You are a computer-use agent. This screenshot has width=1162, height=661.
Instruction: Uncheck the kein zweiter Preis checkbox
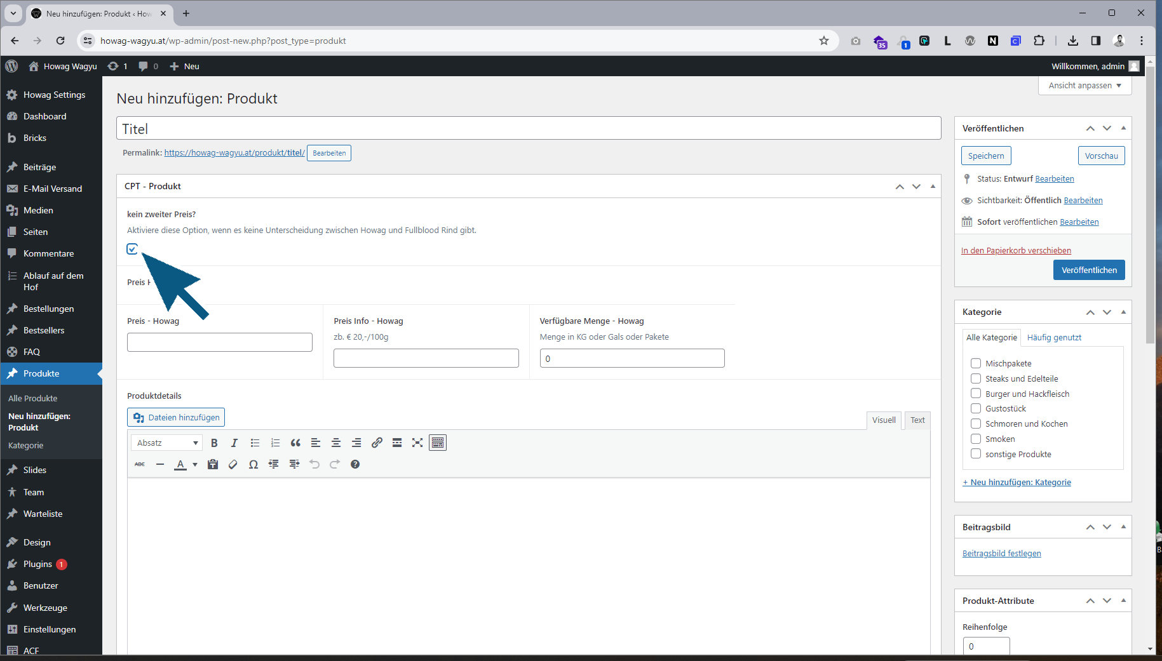(x=132, y=249)
